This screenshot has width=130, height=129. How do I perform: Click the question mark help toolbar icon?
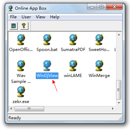click(x=24, y=26)
